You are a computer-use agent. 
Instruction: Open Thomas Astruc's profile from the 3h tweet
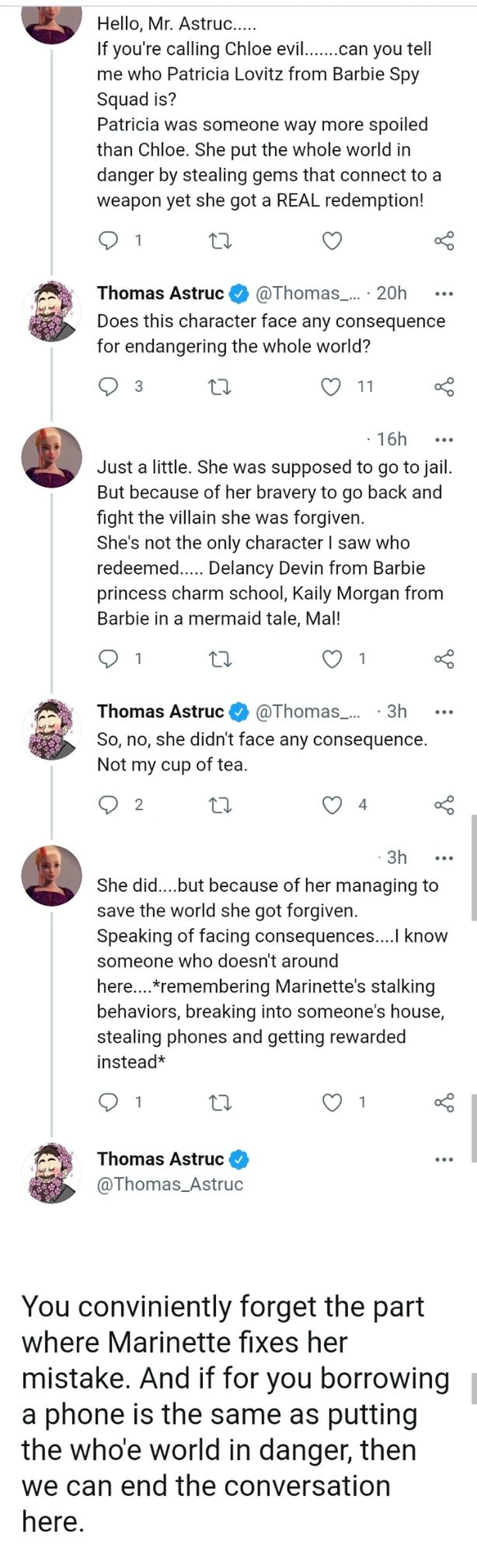coord(160,711)
